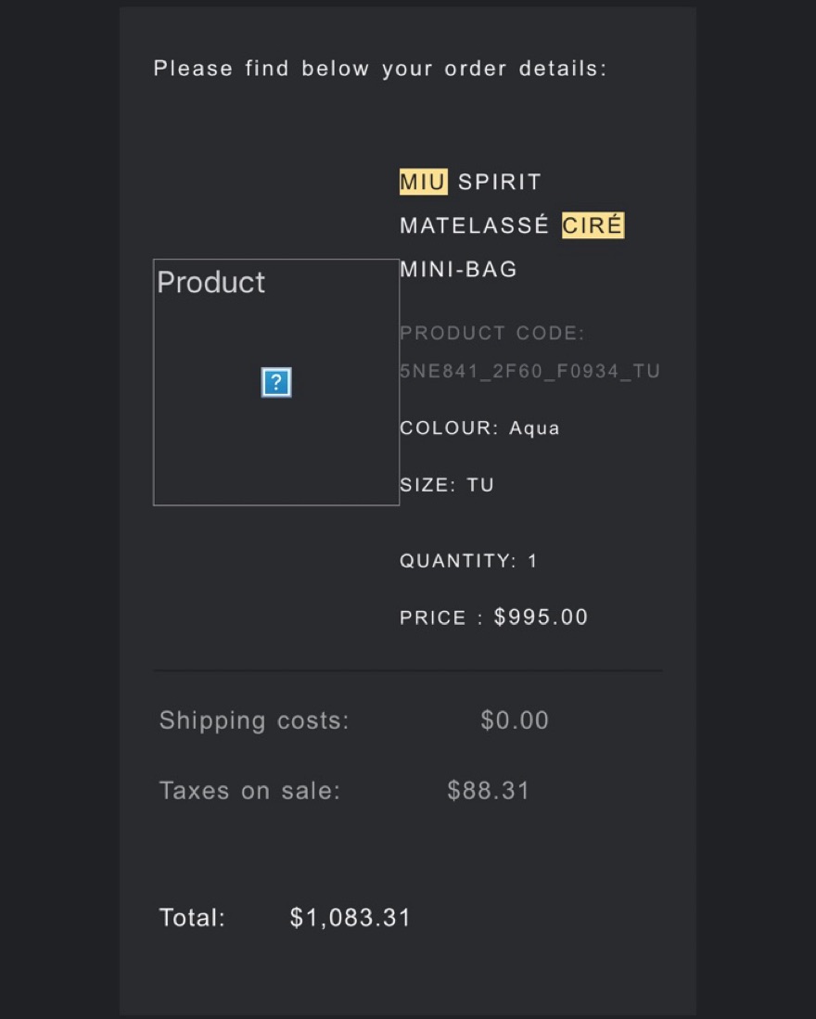Click the broken image question mark icon

(x=276, y=382)
